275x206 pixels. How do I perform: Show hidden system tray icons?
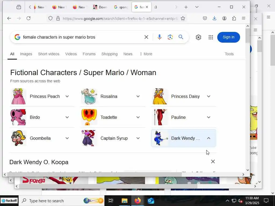coord(227,201)
